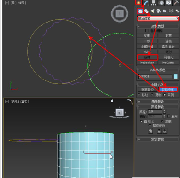This screenshot has height=178, width=180.
Task: Open the object color swatch
Action: [175, 76]
